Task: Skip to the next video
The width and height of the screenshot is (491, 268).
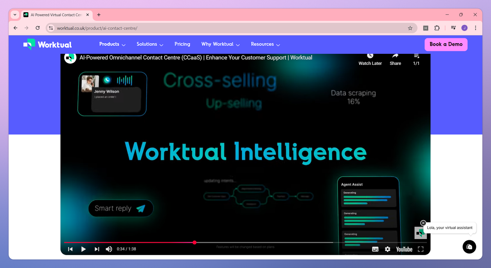Action: click(x=97, y=249)
